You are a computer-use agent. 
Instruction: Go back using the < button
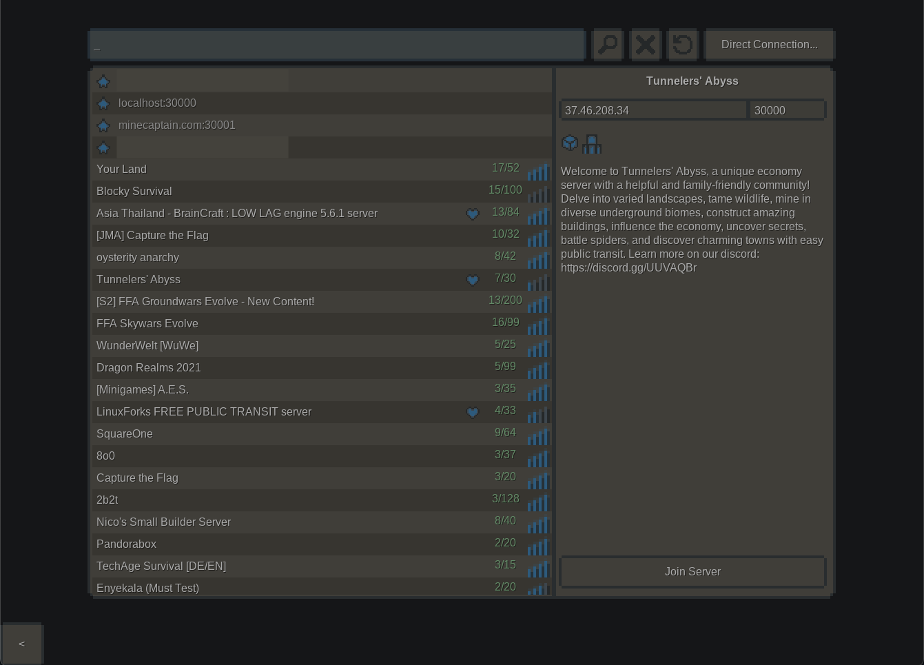(22, 644)
